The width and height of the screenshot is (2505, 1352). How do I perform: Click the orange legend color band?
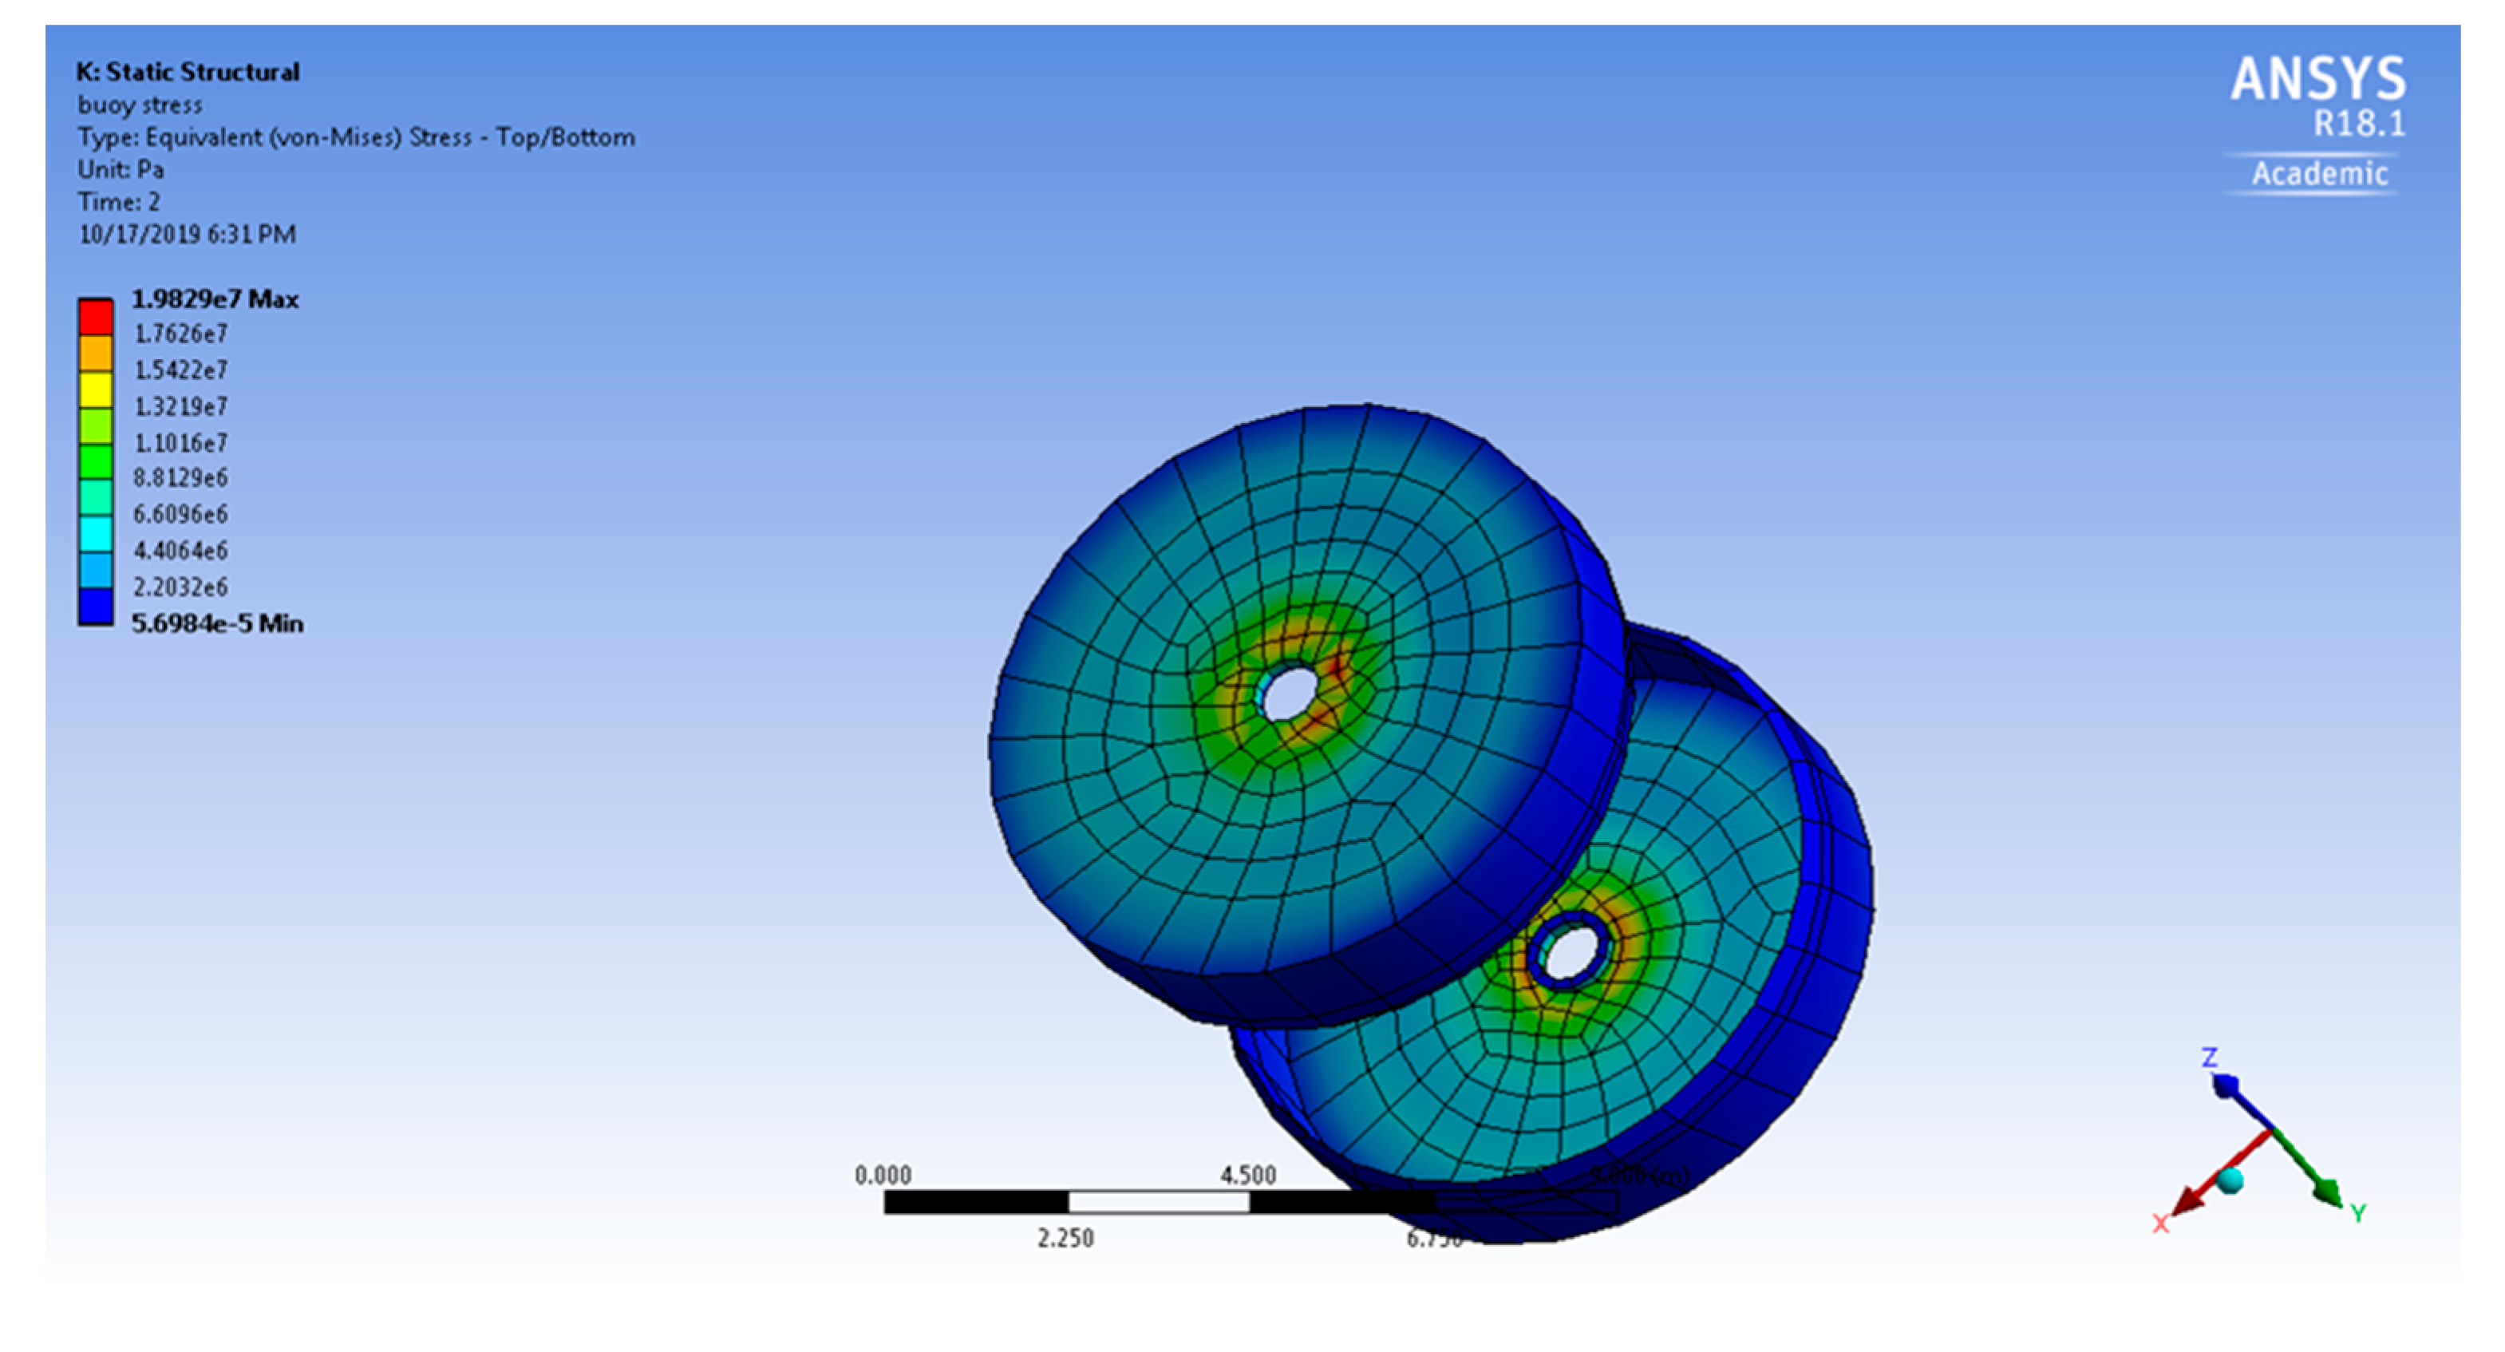click(x=95, y=352)
